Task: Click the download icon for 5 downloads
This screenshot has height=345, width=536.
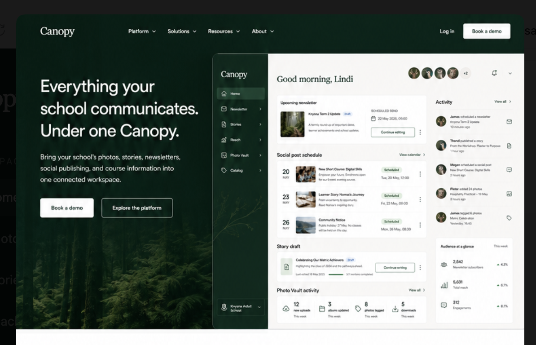Action: [x=395, y=309]
